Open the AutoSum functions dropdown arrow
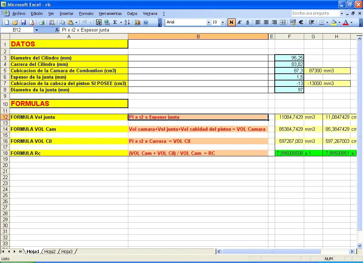 point(121,22)
